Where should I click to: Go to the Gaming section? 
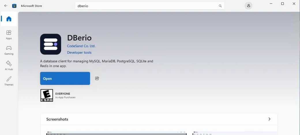[x=9, y=50]
